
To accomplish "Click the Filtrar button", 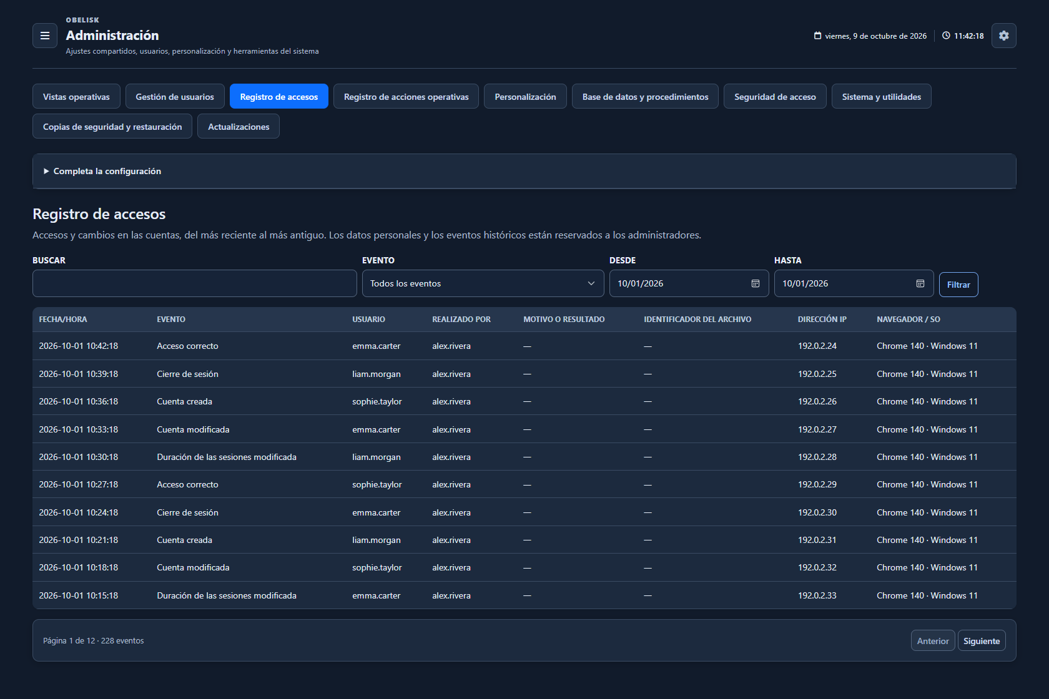I will (x=958, y=285).
